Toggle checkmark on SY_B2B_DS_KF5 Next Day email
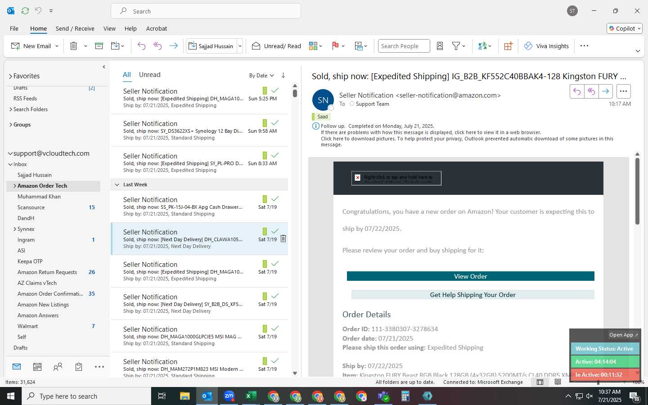The height and width of the screenshot is (405, 648). [275, 296]
